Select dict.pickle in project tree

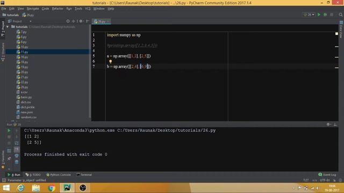25,107
